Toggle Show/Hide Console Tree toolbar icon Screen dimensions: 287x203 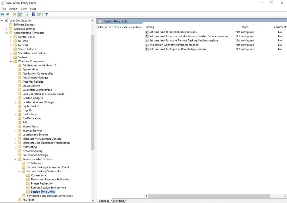click(x=20, y=15)
